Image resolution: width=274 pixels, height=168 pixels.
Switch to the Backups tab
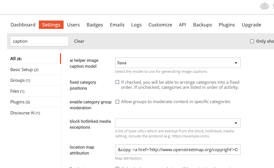[x=202, y=25]
